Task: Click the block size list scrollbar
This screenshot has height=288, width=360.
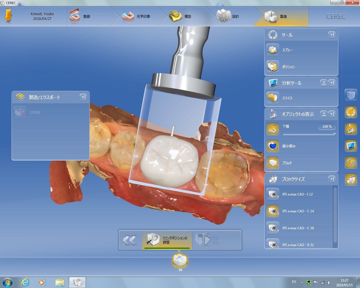Action: (x=335, y=214)
